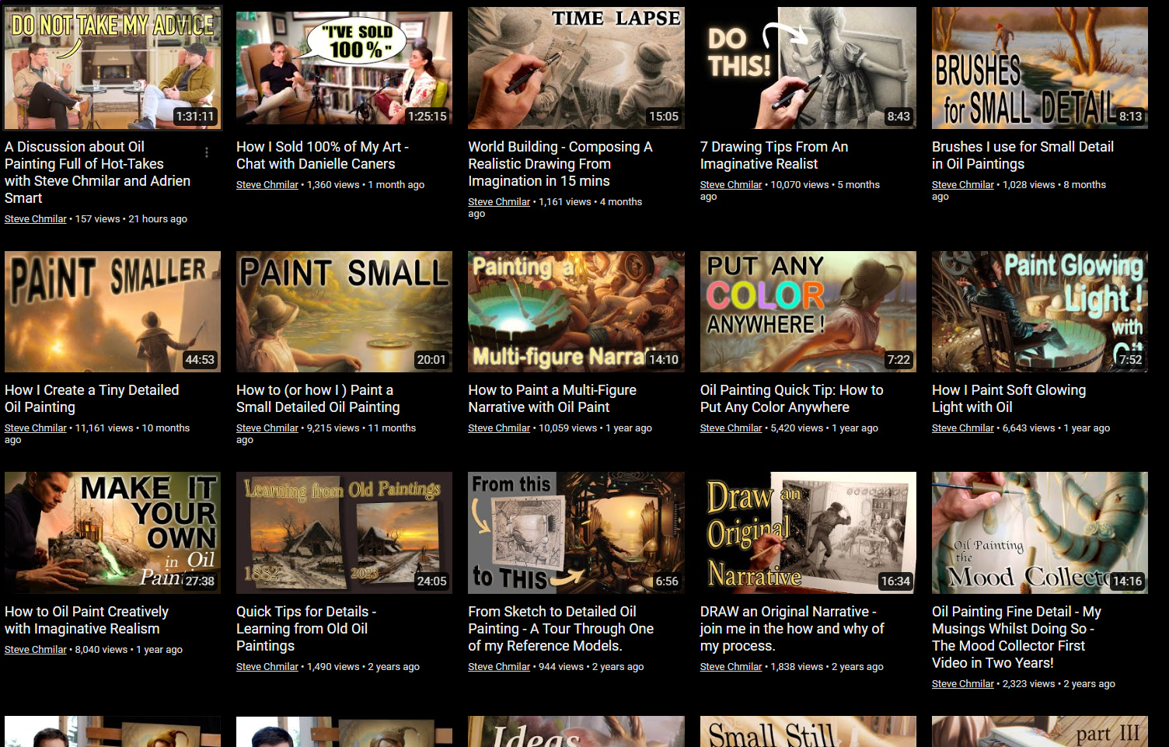Image resolution: width=1169 pixels, height=747 pixels.
Task: Open the 'DO NOT TAKE MY ADVICE' thumbnail
Action: [x=113, y=68]
